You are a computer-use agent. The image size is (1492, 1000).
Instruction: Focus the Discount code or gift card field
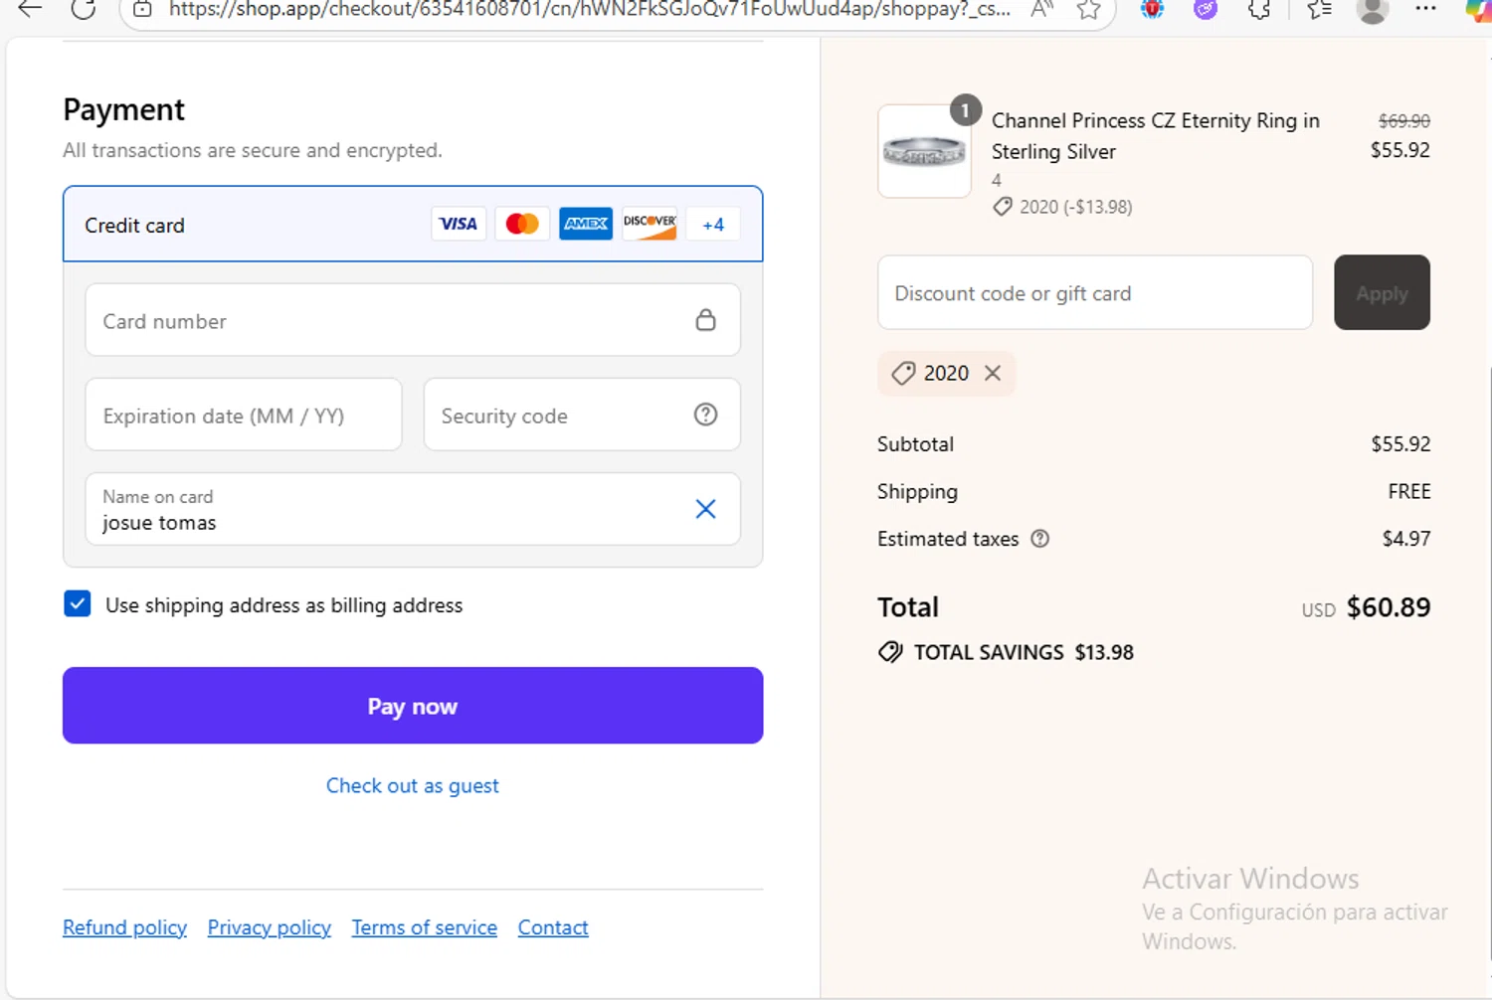pyautogui.click(x=1095, y=292)
